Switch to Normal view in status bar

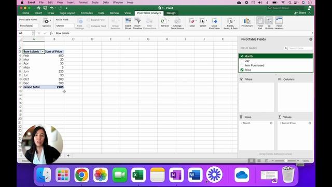251,161
